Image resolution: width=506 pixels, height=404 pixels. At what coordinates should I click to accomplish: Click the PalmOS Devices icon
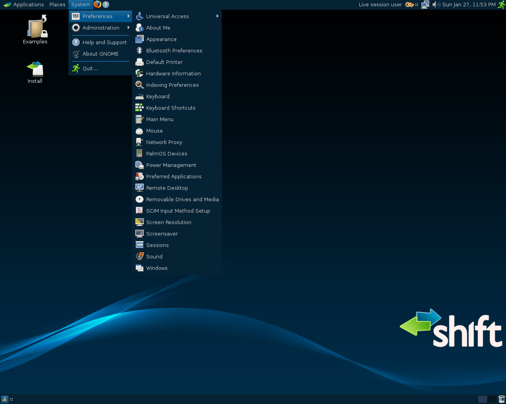click(x=140, y=153)
